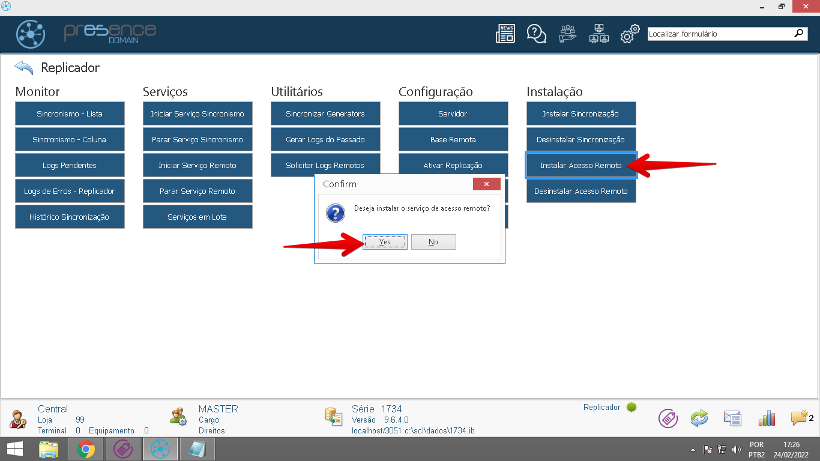
Task: Open the Servidor configuration
Action: point(453,113)
